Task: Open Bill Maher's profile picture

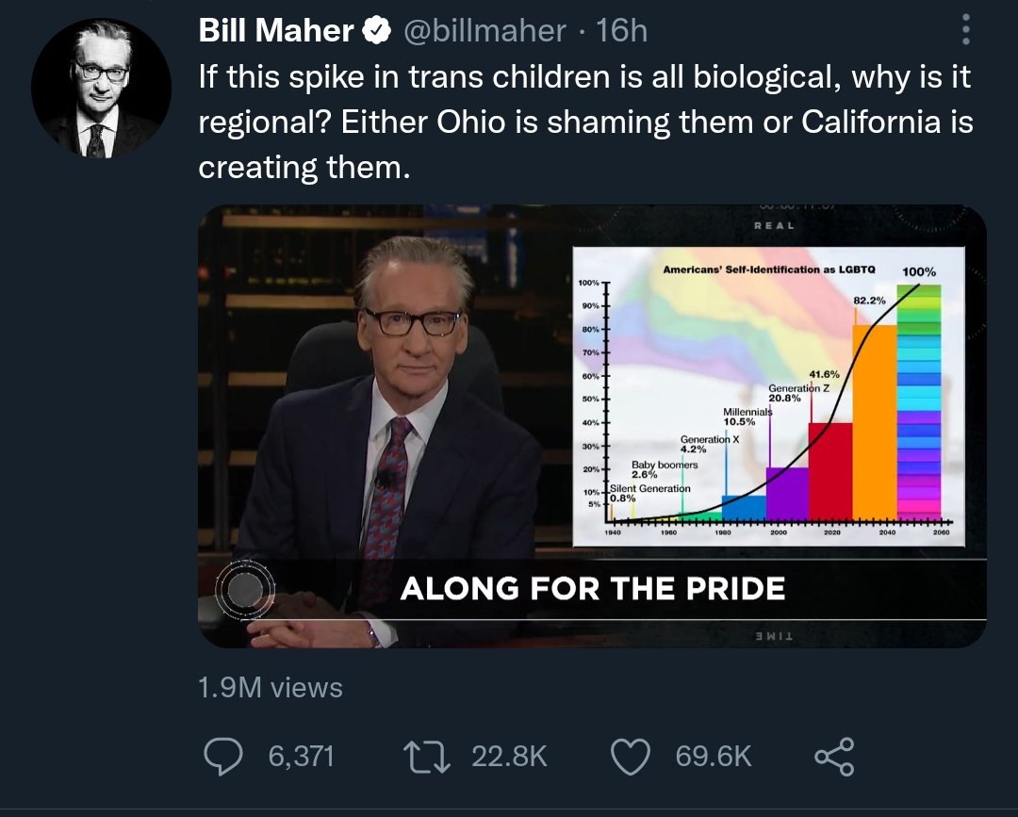Action: pyautogui.click(x=101, y=88)
